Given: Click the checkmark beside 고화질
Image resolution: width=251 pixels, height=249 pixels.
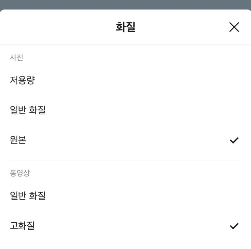Looking at the screenshot, I should tap(234, 226).
